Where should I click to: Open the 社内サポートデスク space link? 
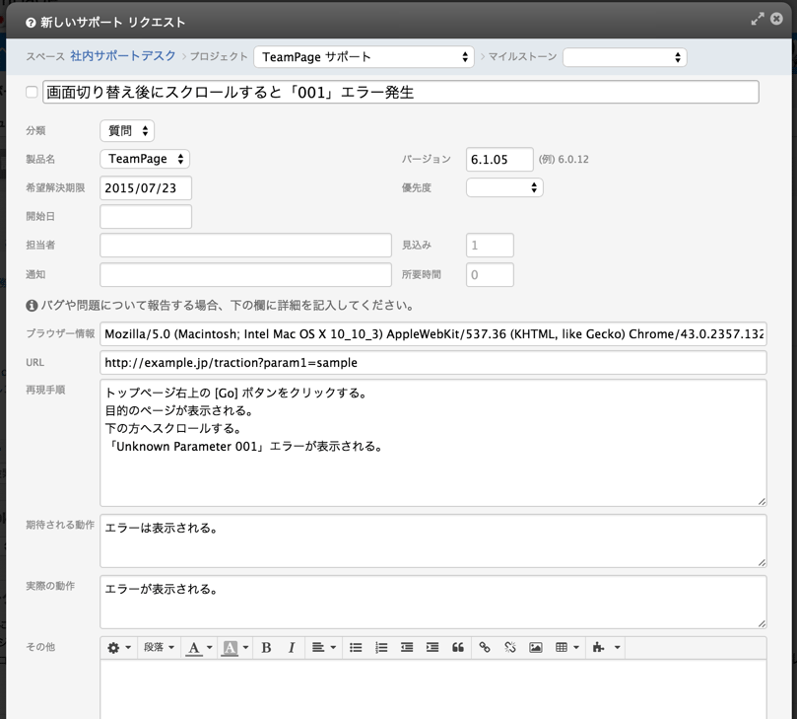tap(123, 56)
